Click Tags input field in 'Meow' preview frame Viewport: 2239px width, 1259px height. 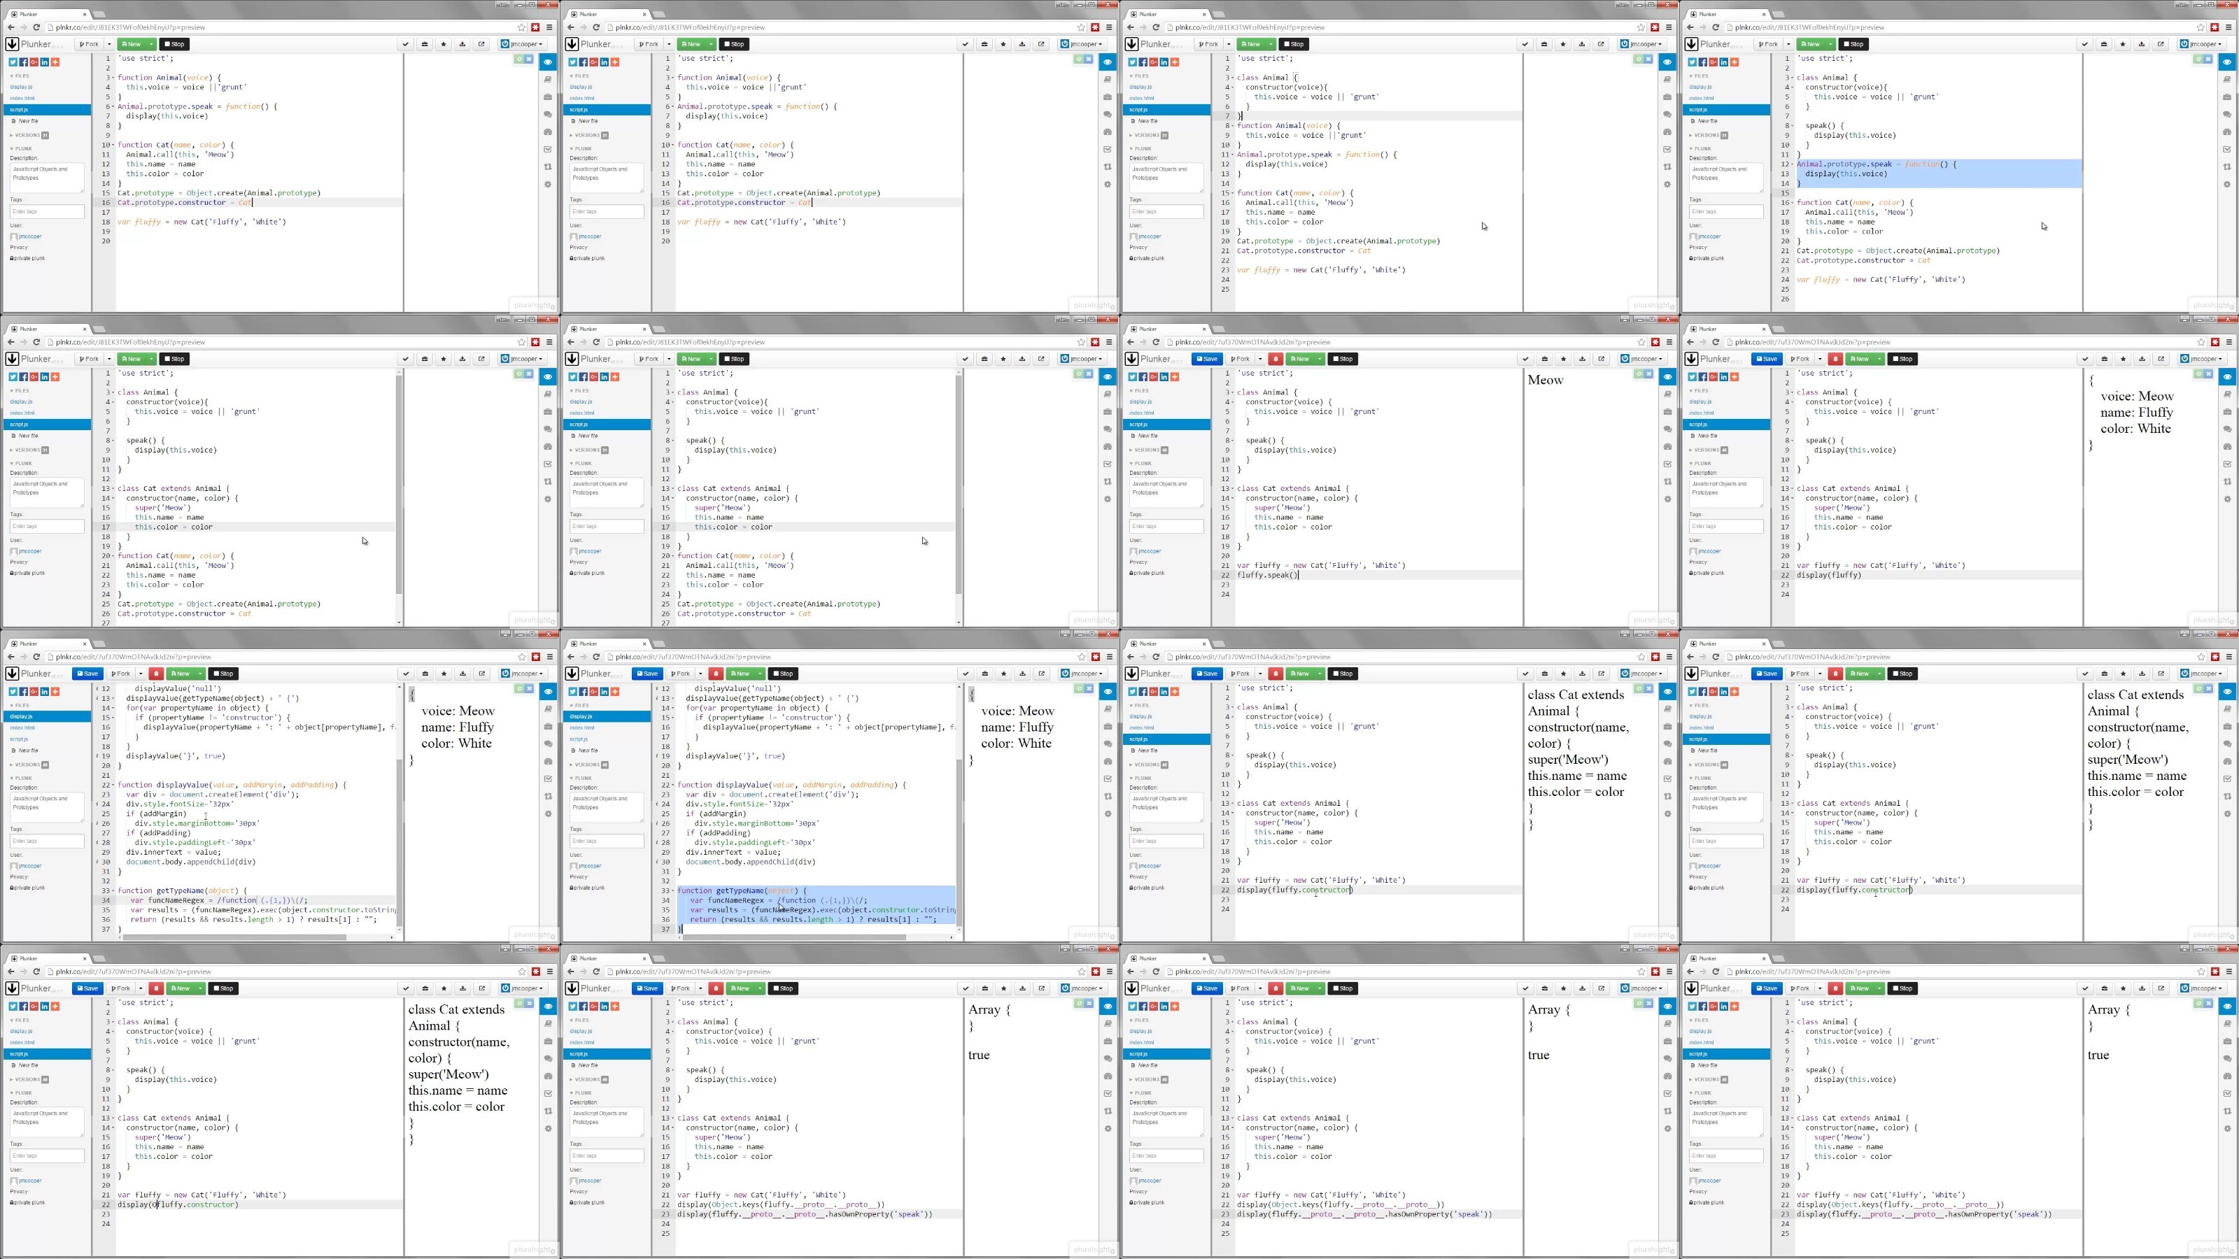coord(1166,527)
